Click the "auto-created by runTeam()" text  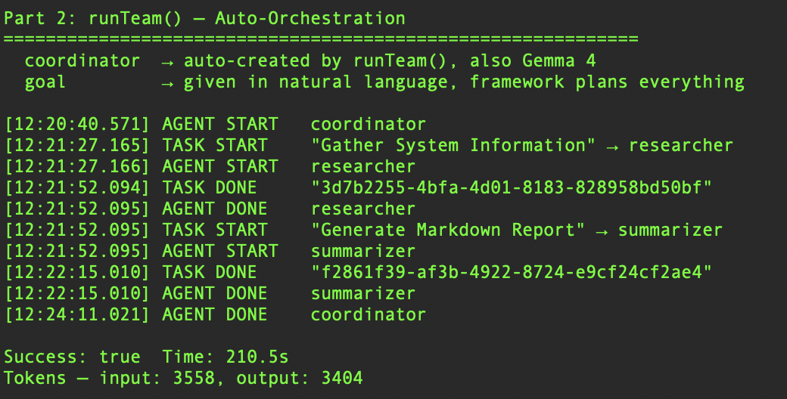tap(310, 60)
